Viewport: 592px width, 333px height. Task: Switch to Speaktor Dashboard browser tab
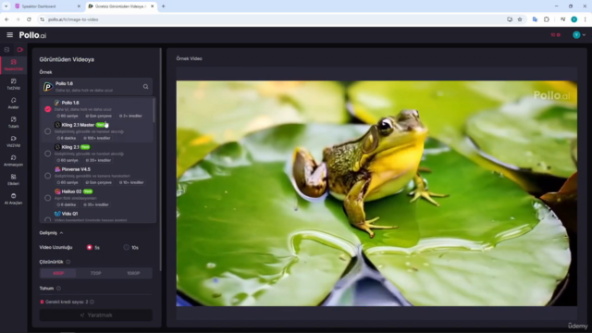47,6
